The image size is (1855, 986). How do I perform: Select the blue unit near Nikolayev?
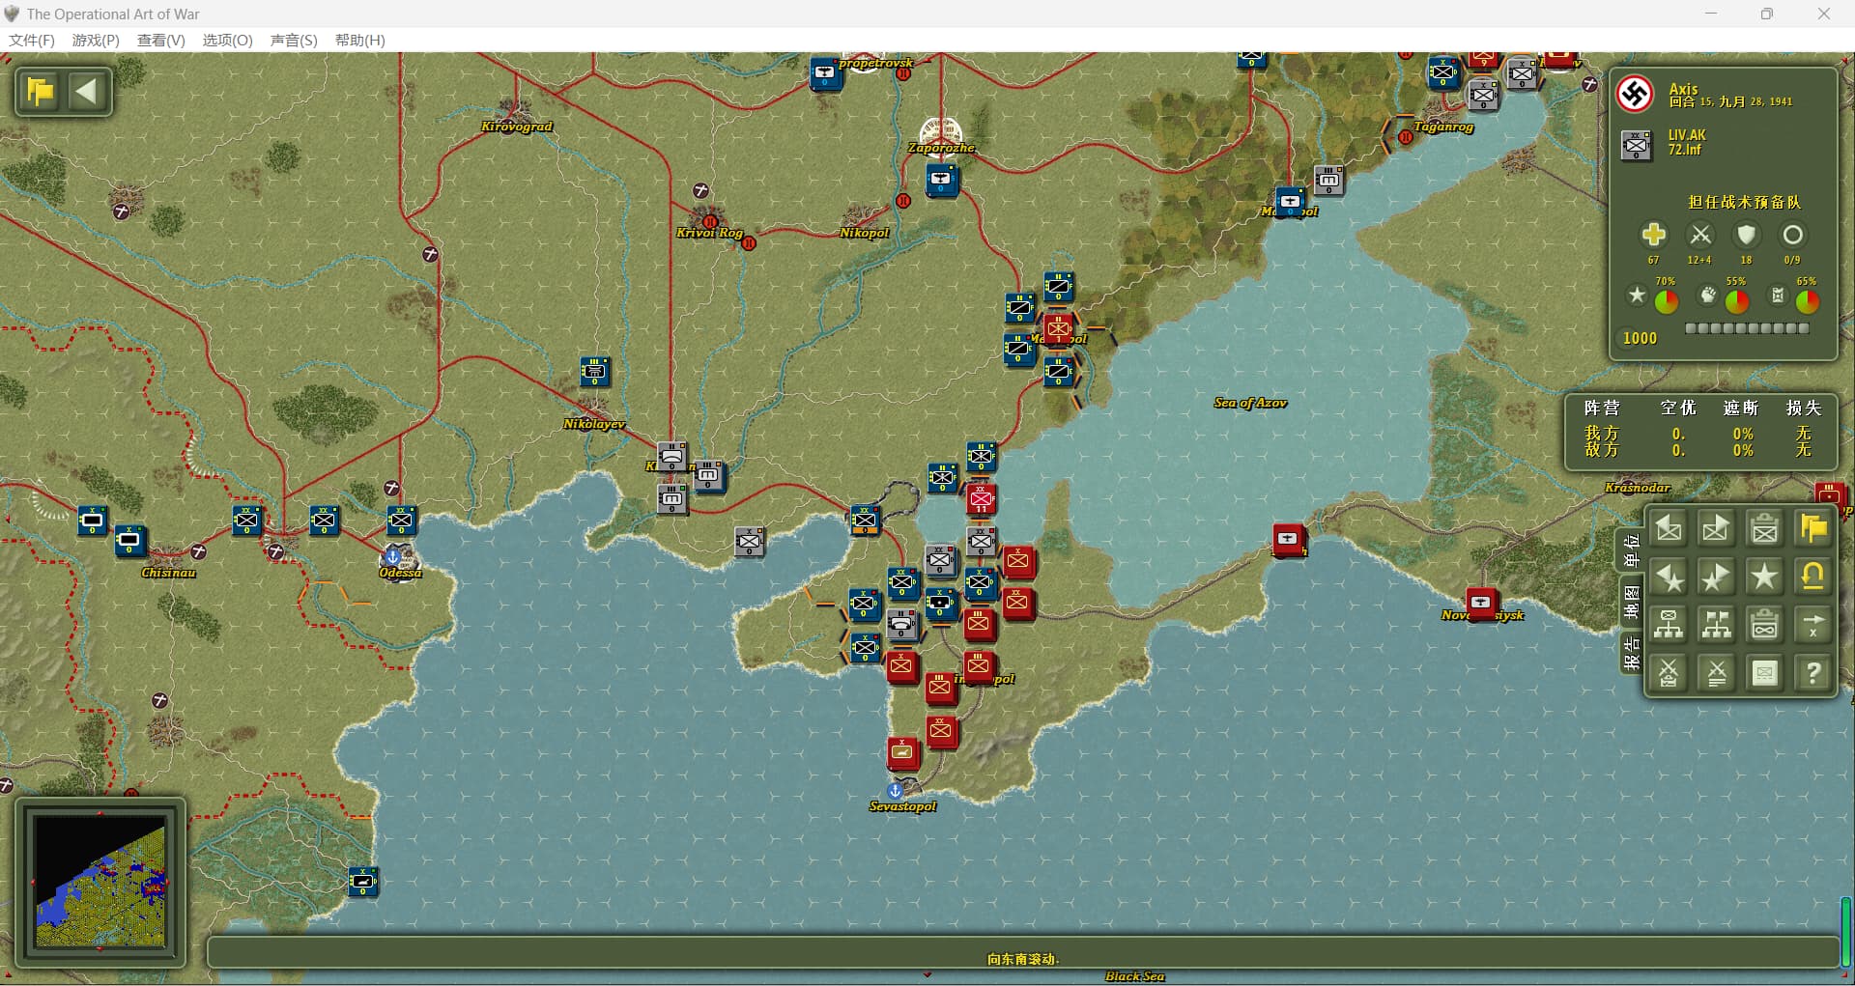pyautogui.click(x=595, y=372)
